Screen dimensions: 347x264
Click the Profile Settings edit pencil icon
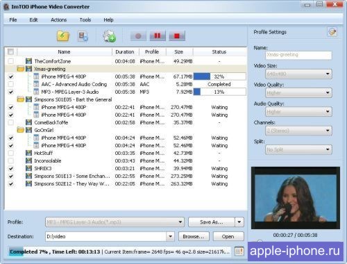(332, 32)
